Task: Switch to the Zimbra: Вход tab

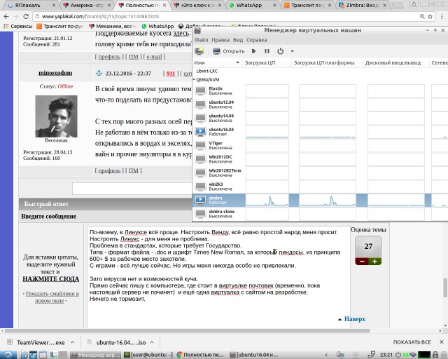Action: click(x=362, y=5)
